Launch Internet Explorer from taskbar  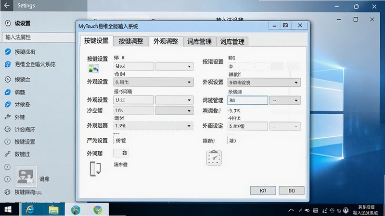[x=30, y=210]
